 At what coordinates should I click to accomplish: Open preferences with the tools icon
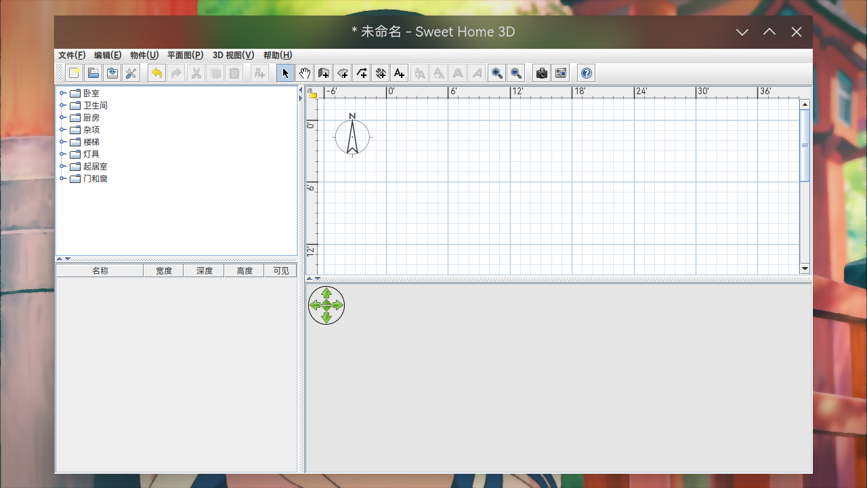pos(131,73)
